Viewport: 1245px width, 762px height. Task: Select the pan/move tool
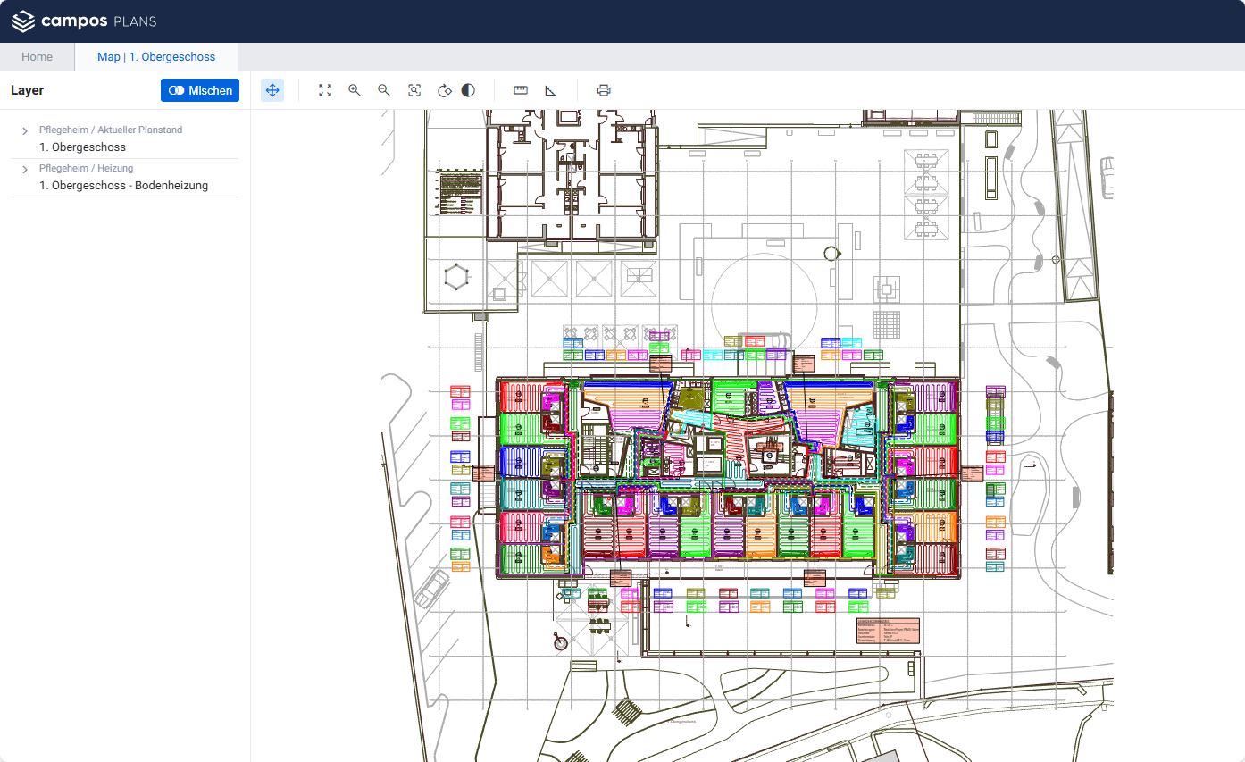coord(272,90)
